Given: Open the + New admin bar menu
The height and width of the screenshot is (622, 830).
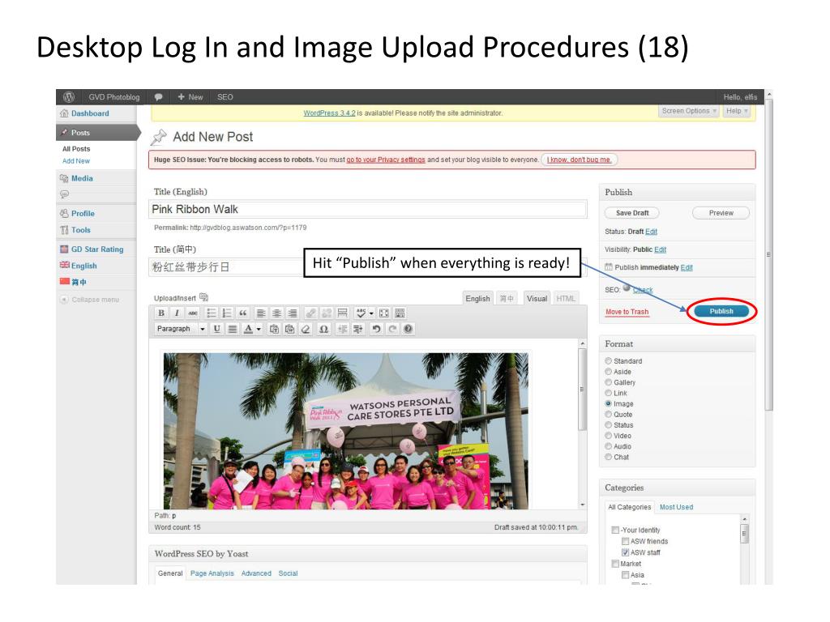Looking at the screenshot, I should 190,97.
